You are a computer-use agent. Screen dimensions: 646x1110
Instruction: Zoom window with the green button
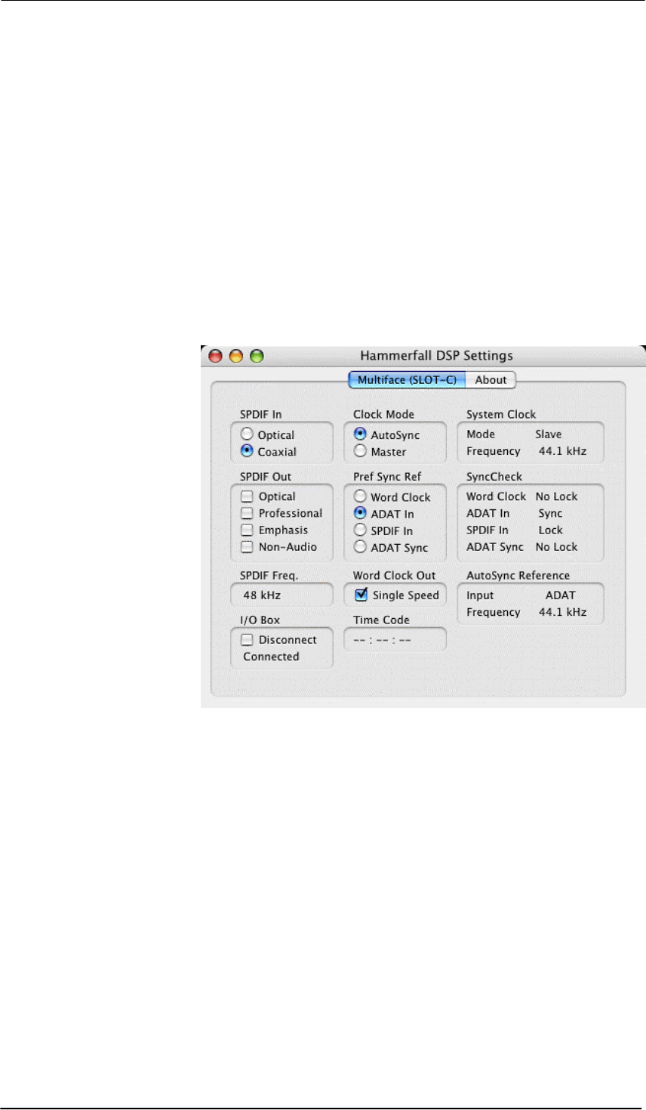tap(257, 356)
